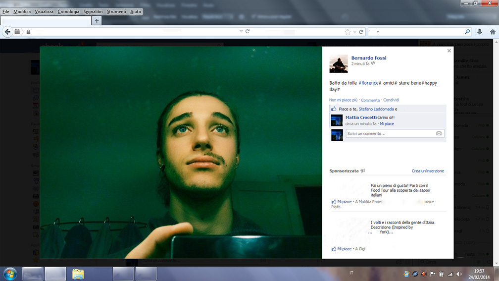Unlike the photo via 'Non mi piace più'
The width and height of the screenshot is (499, 281).
pos(343,100)
